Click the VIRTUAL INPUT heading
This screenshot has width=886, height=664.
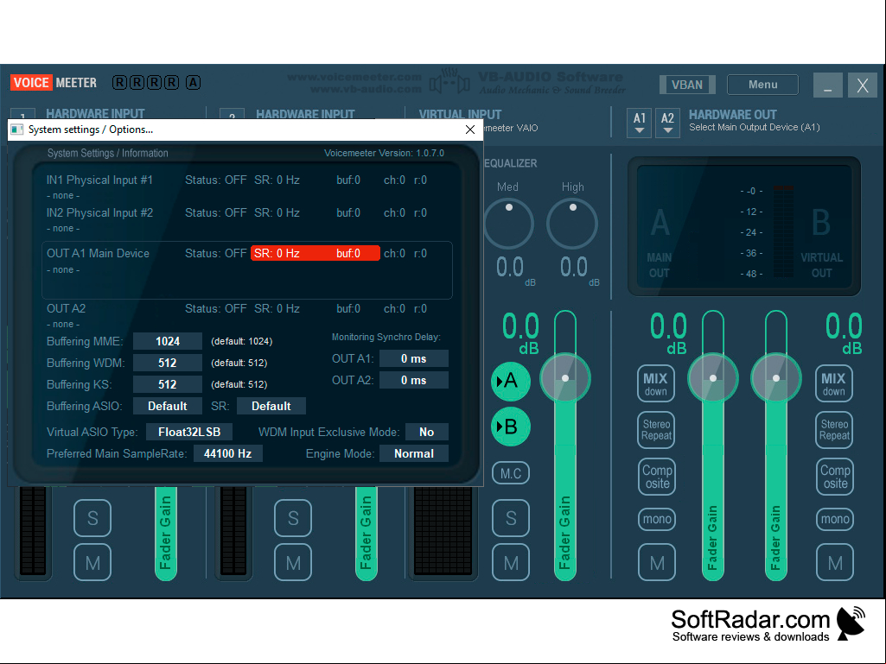(x=460, y=115)
